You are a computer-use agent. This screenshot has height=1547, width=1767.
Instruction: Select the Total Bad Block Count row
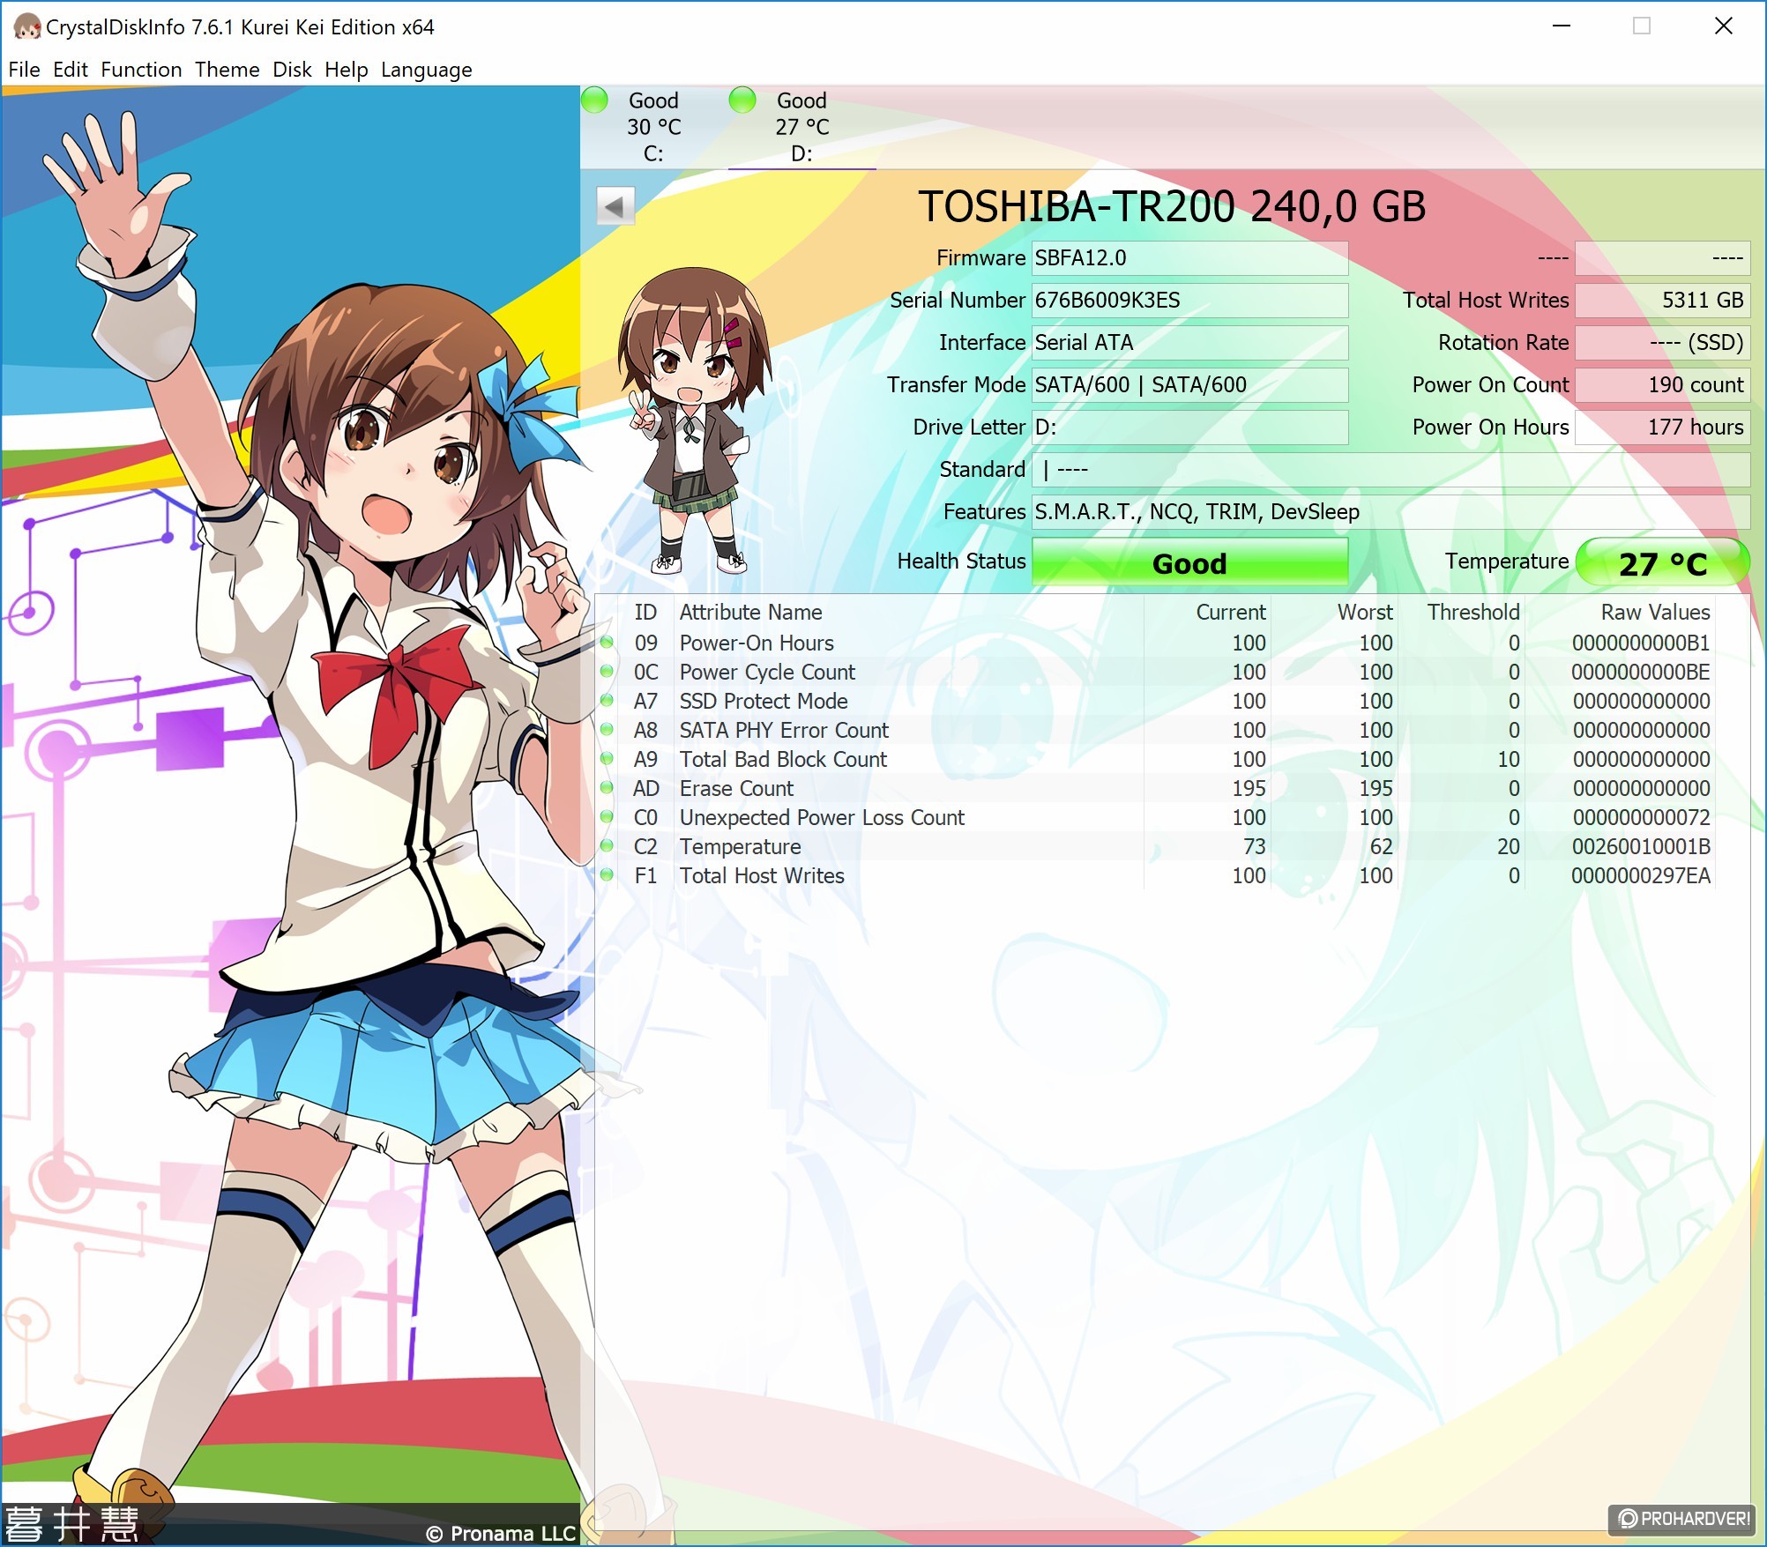point(1156,759)
